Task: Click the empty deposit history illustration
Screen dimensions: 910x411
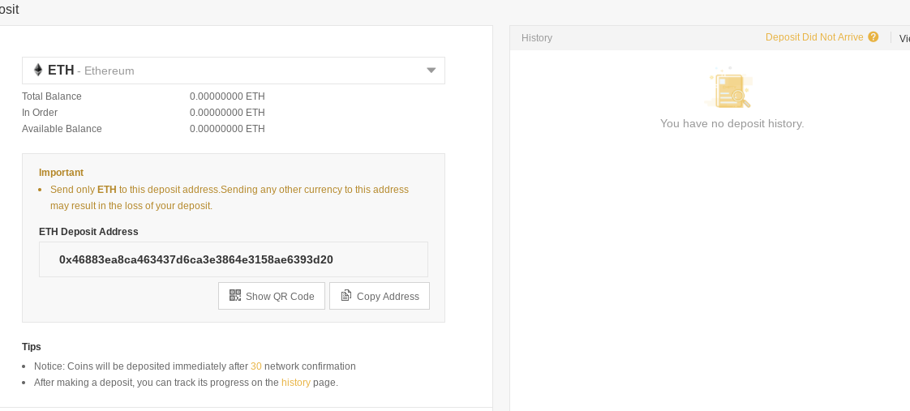Action: [x=731, y=89]
